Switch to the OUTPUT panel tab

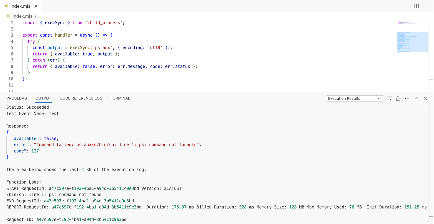point(43,98)
